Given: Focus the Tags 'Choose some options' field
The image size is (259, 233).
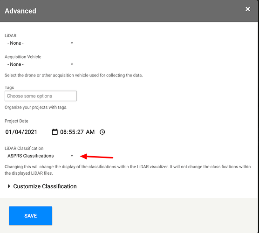Looking at the screenshot, I should (41, 96).
